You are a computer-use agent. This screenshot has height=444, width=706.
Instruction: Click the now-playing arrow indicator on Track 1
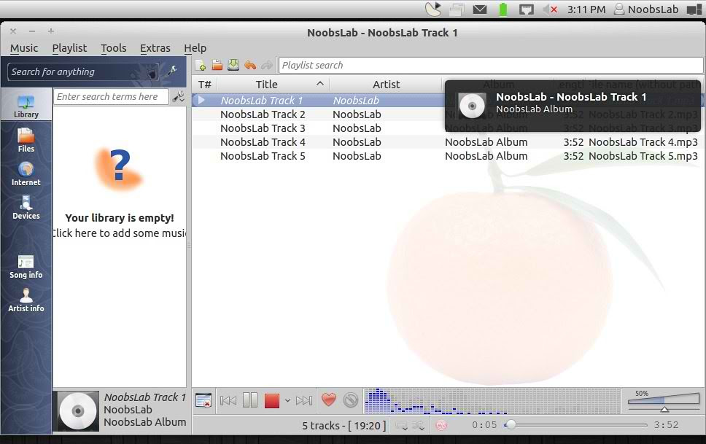(201, 100)
